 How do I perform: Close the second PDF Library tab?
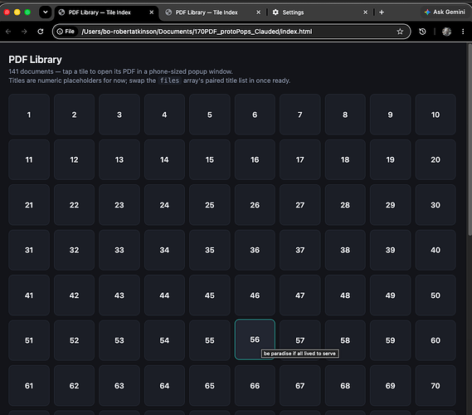point(258,12)
